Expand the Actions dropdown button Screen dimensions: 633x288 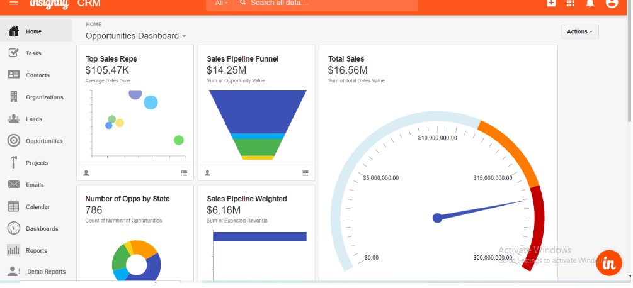tap(579, 31)
